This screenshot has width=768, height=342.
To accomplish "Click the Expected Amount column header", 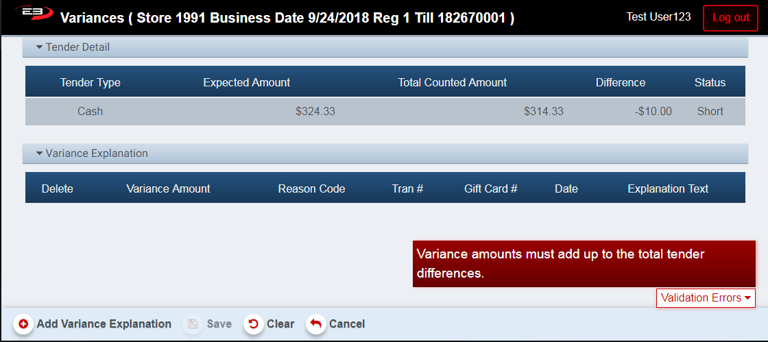I will 247,82.
